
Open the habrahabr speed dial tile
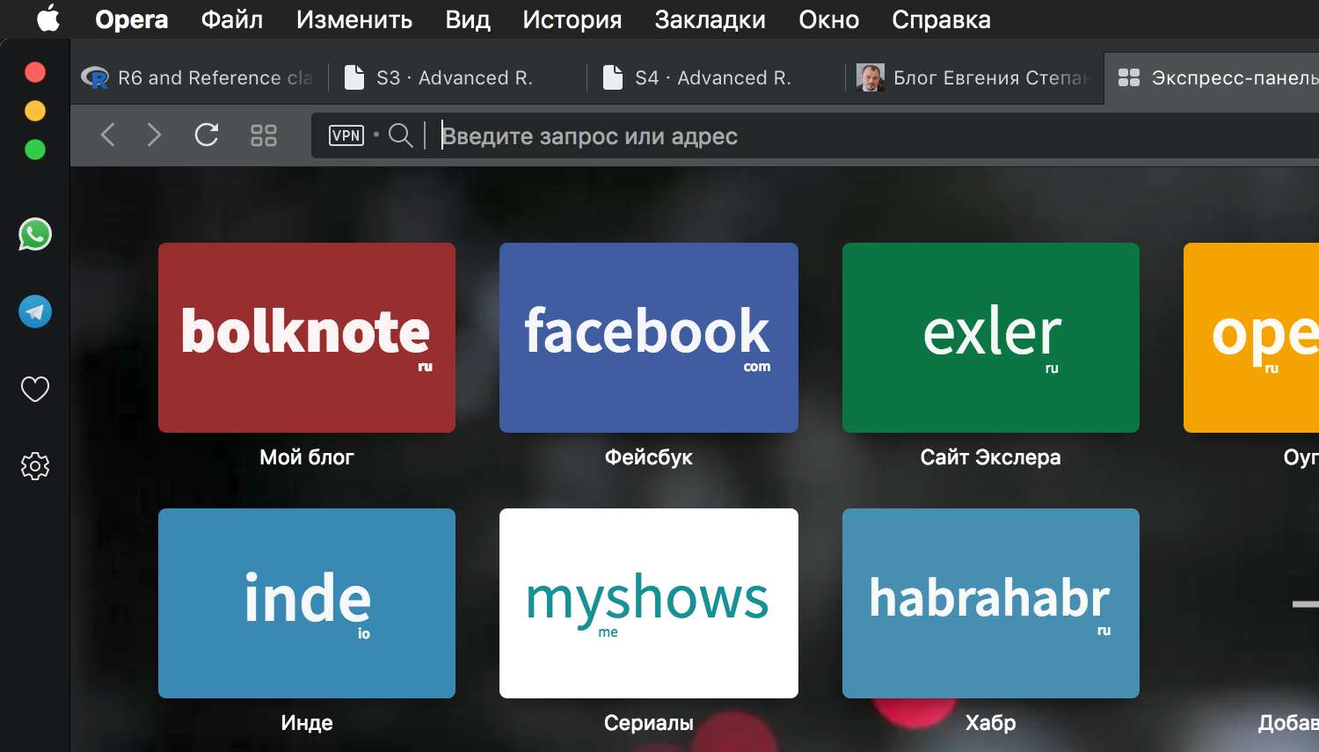click(991, 603)
